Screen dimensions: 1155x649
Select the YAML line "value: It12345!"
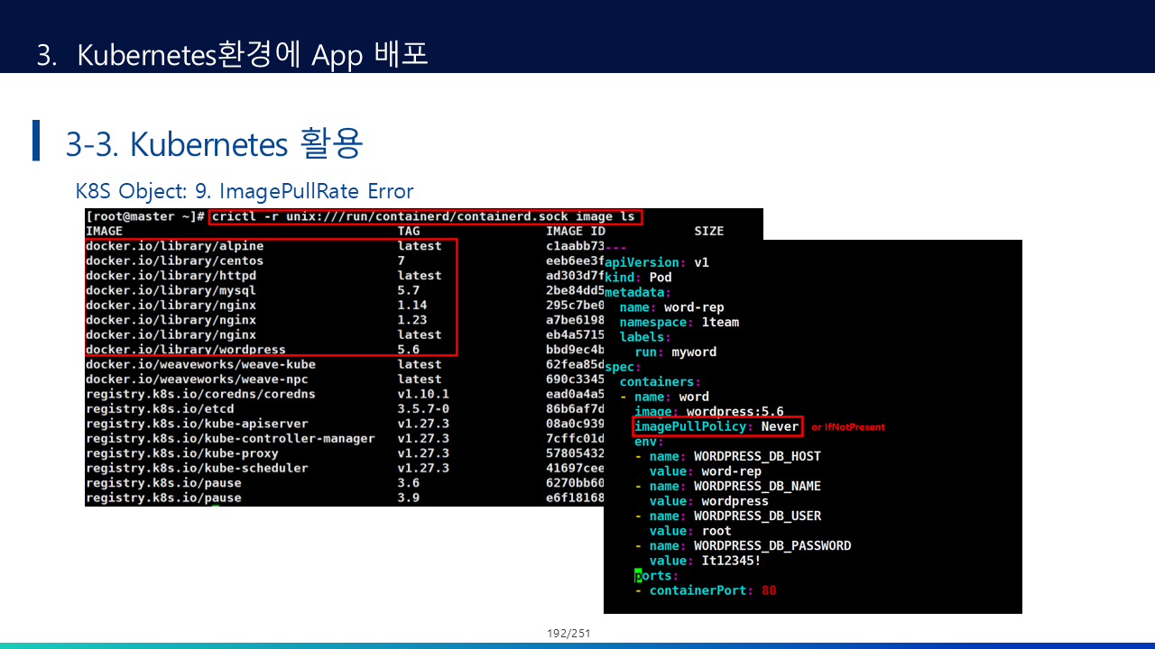(x=706, y=561)
